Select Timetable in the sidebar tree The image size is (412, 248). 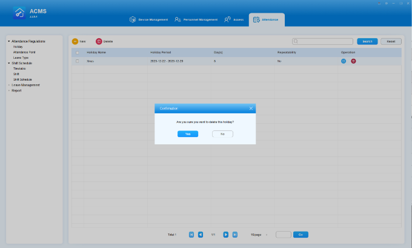[x=19, y=68]
